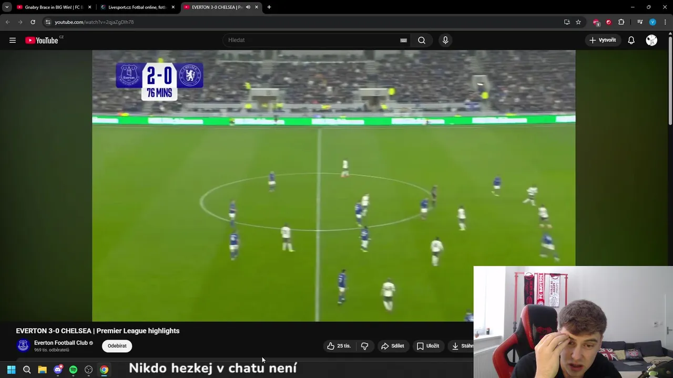
Task: Open the Windows Start menu
Action: (x=11, y=370)
